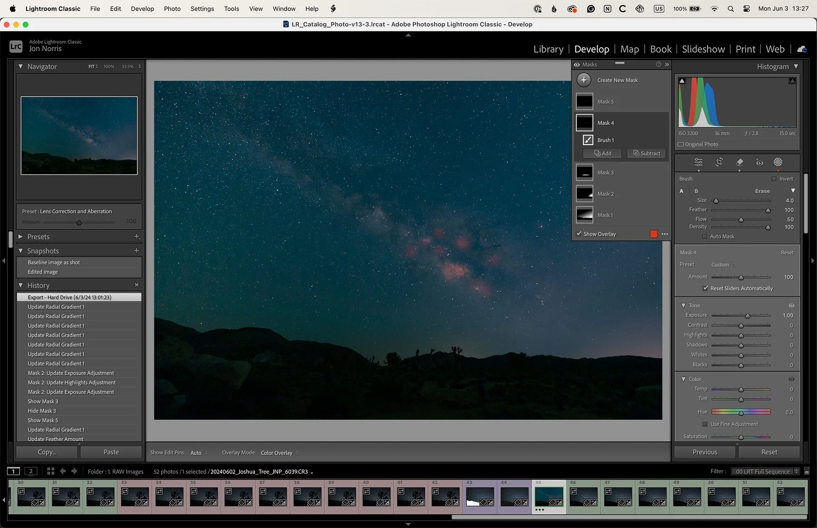
Task: Open filmstrip grid view icon
Action: coord(51,471)
